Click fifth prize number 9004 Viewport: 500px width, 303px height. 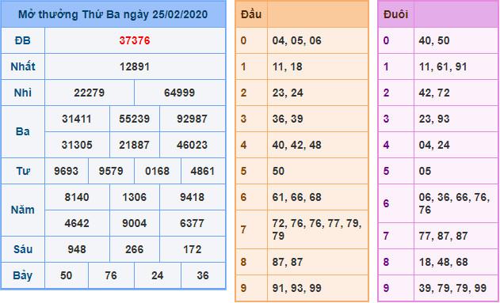click(x=134, y=223)
